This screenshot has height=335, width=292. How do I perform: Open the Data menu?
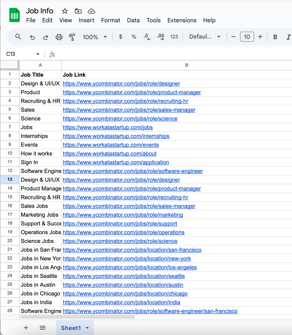click(133, 20)
